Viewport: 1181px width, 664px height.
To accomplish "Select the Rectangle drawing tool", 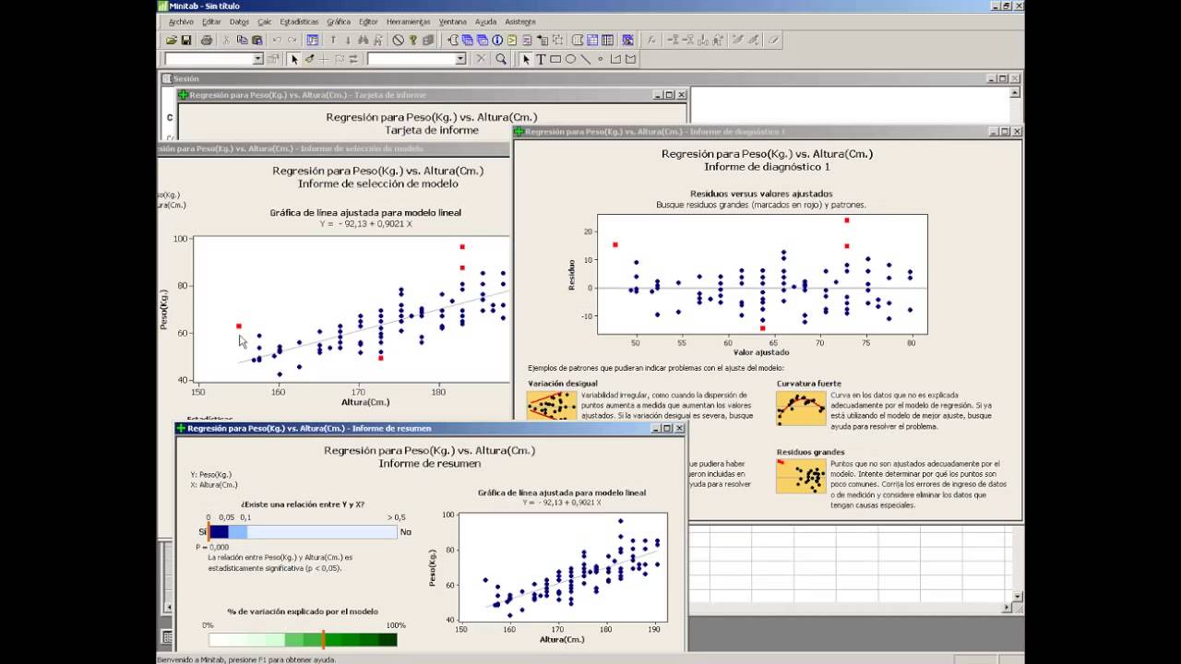I will (555, 59).
